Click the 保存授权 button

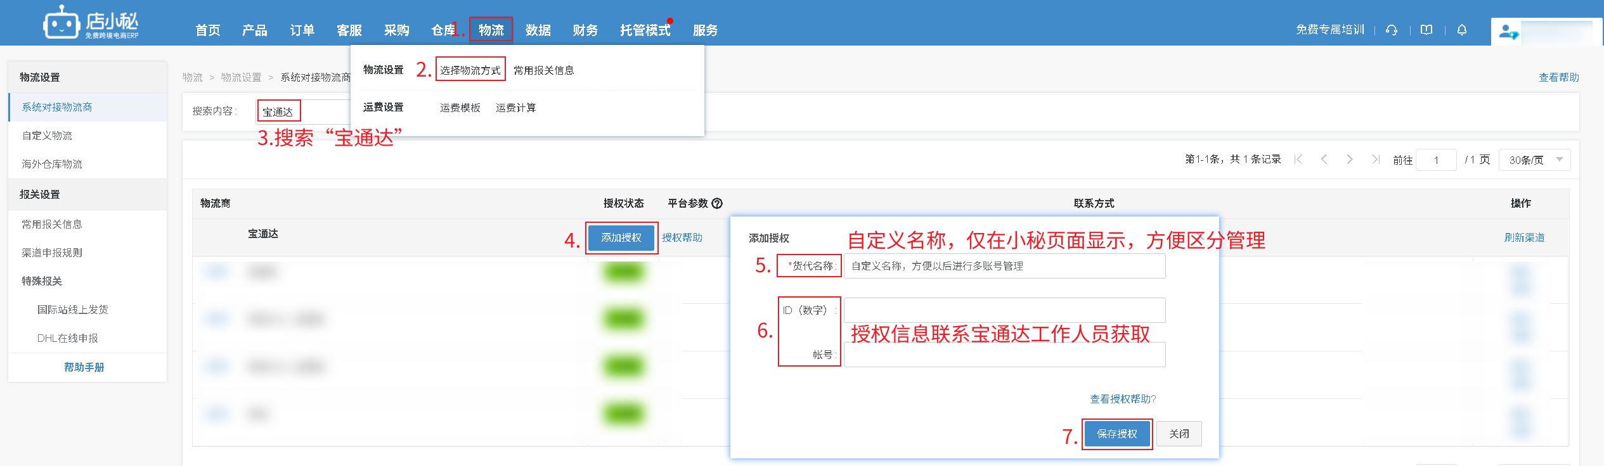(x=1116, y=434)
